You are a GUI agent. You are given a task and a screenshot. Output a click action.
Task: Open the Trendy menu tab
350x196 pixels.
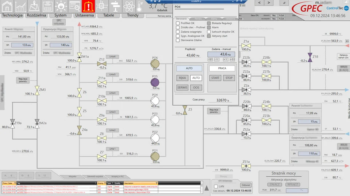tap(133, 15)
